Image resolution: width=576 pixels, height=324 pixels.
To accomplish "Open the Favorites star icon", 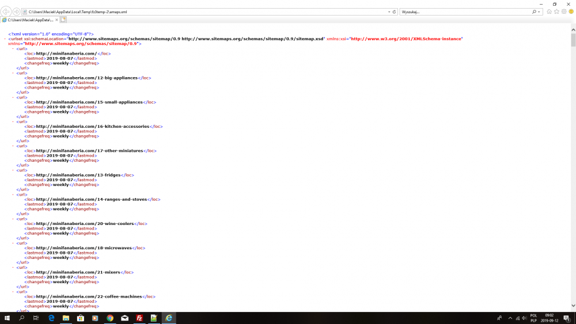I will [x=556, y=12].
